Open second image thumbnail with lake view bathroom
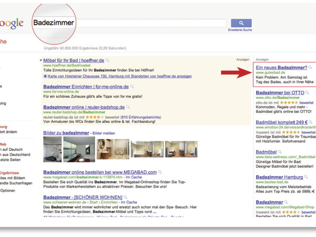Screen dimensions: 316x237 (x=79, y=149)
